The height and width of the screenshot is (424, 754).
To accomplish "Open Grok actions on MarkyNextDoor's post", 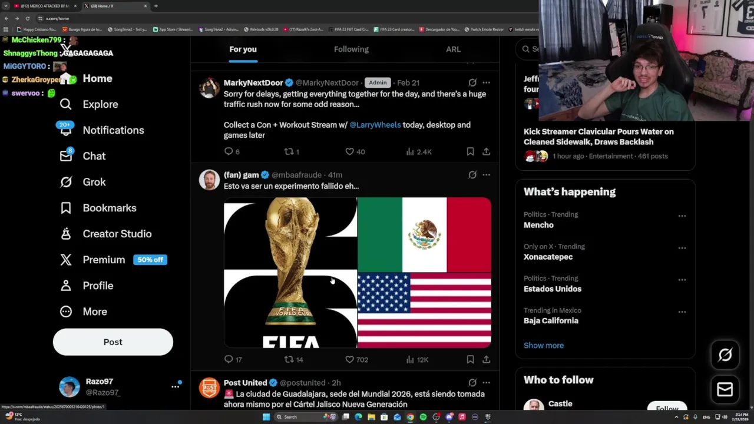I will (x=472, y=83).
